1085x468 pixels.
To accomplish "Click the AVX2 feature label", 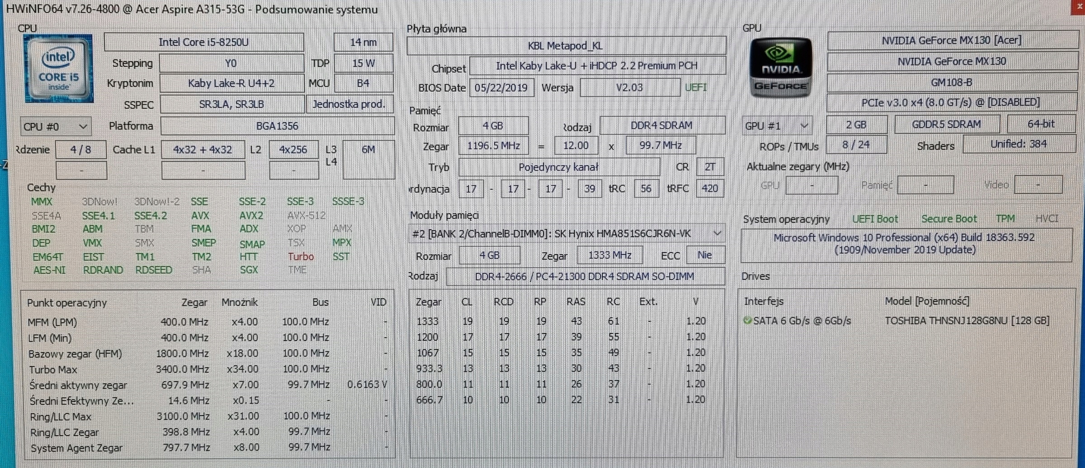I will pos(251,216).
